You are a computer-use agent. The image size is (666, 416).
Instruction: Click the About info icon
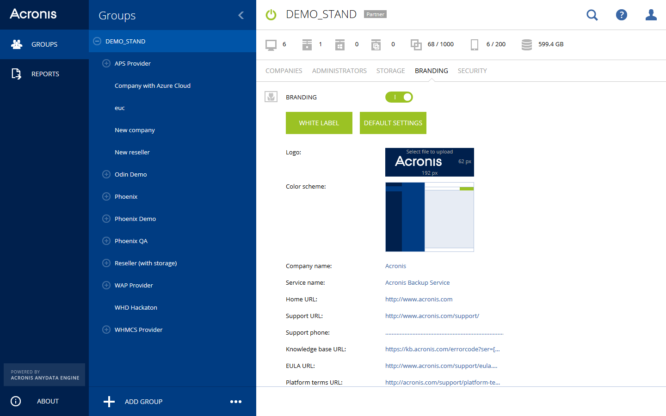[x=16, y=401]
